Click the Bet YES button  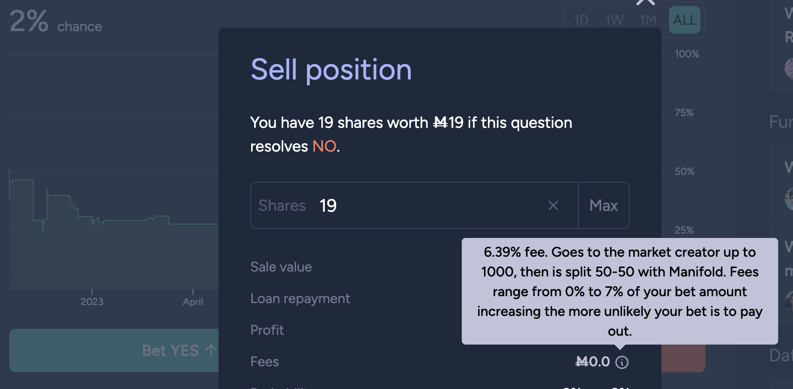(x=114, y=350)
